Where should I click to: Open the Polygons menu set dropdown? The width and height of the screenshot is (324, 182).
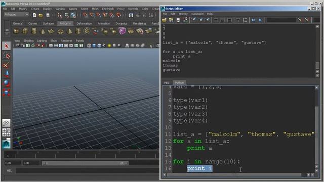pyautogui.click(x=16, y=15)
